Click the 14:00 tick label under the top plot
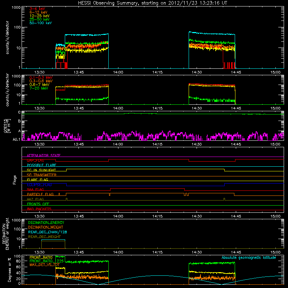The height and width of the screenshot is (288, 288). (118, 72)
